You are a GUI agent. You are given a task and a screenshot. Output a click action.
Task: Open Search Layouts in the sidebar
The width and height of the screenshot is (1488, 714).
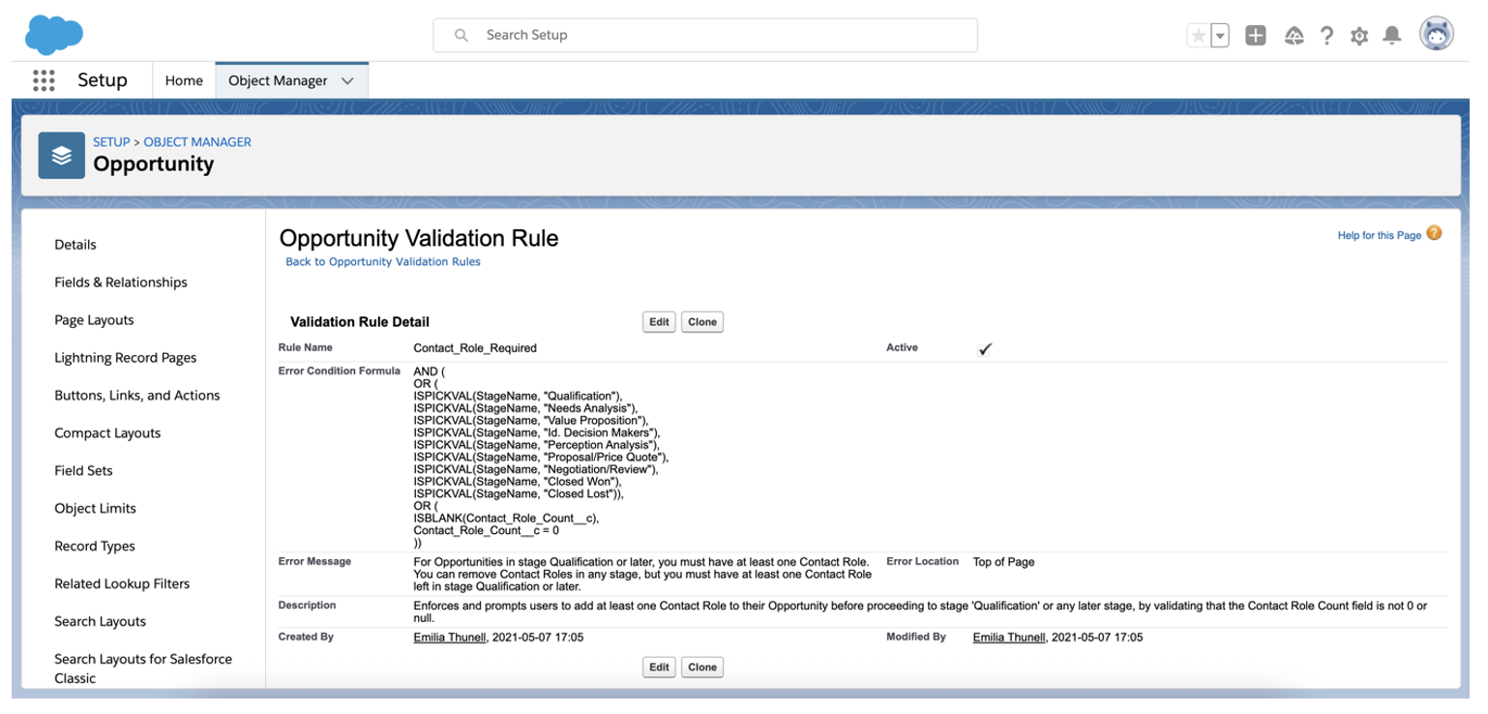[100, 622]
